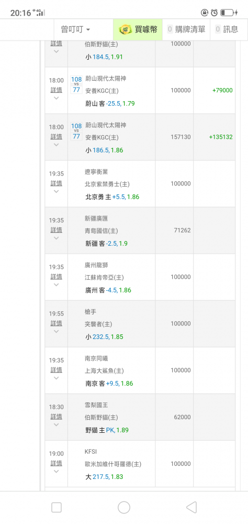Expand chevron under KFSI 19:00 match
The width and height of the screenshot is (248, 524).
[56, 471]
